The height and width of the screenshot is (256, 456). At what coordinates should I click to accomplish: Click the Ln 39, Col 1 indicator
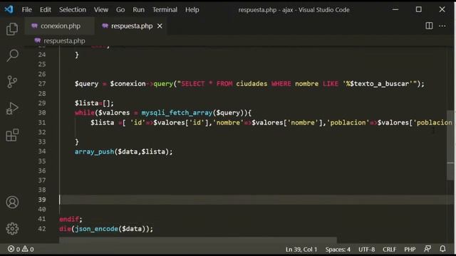[301, 250]
